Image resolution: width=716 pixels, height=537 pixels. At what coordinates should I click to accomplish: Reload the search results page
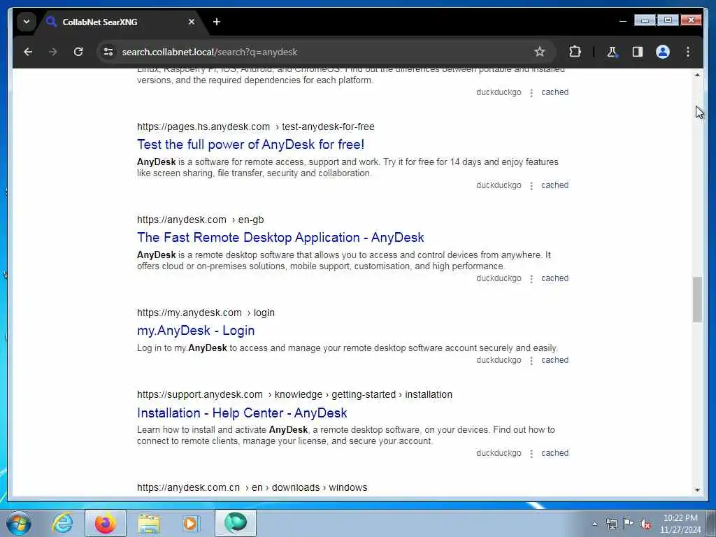78,52
